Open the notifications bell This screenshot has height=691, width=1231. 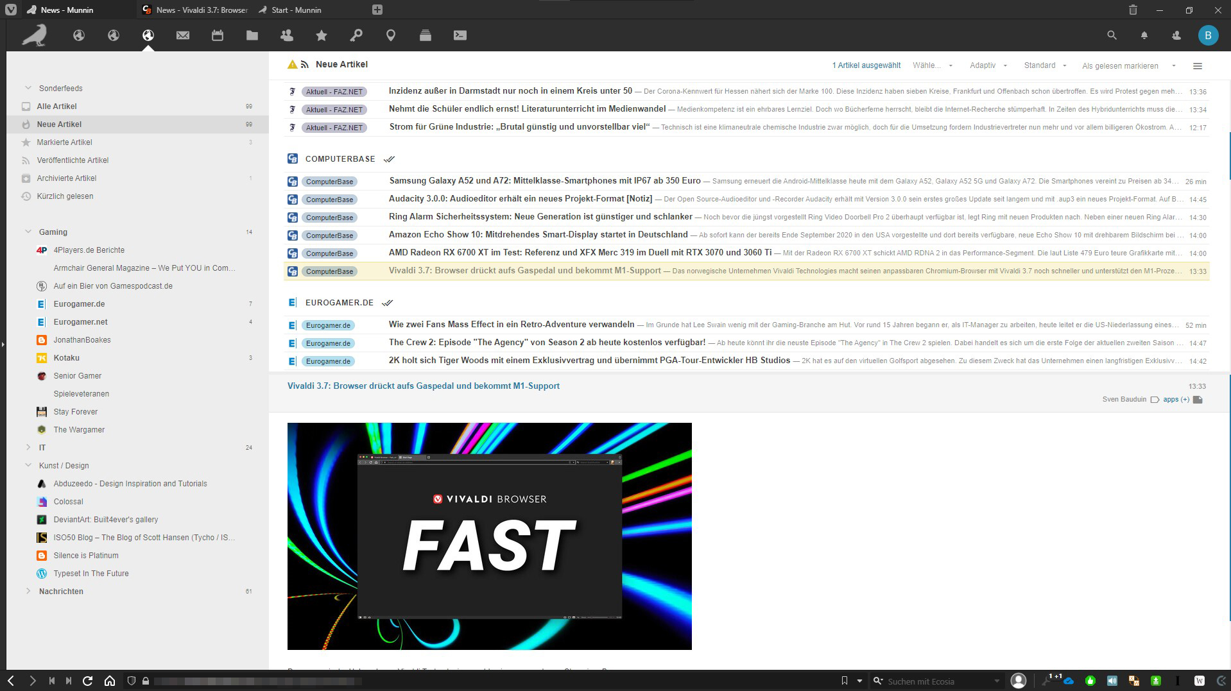(1144, 36)
